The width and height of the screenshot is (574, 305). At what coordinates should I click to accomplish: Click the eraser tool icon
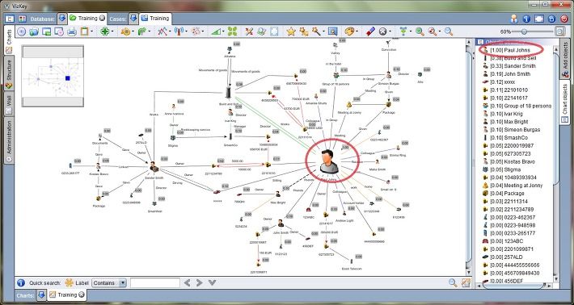370,31
